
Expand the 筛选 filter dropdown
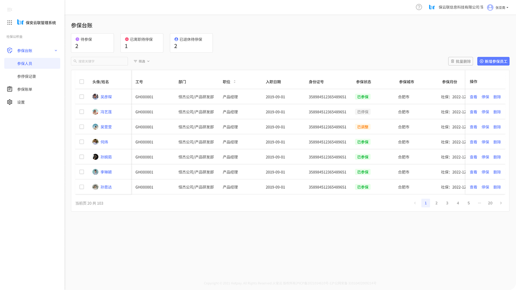tap(141, 61)
